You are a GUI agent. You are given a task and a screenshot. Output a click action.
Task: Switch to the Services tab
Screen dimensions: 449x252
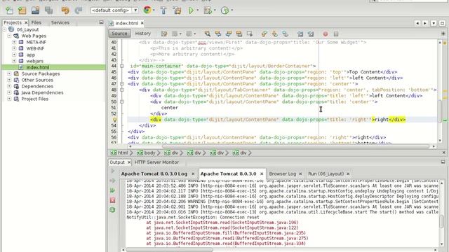tap(60, 22)
